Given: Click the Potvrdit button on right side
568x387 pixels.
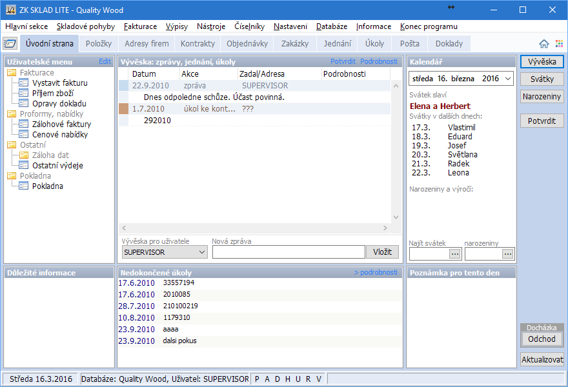Looking at the screenshot, I should click(542, 121).
